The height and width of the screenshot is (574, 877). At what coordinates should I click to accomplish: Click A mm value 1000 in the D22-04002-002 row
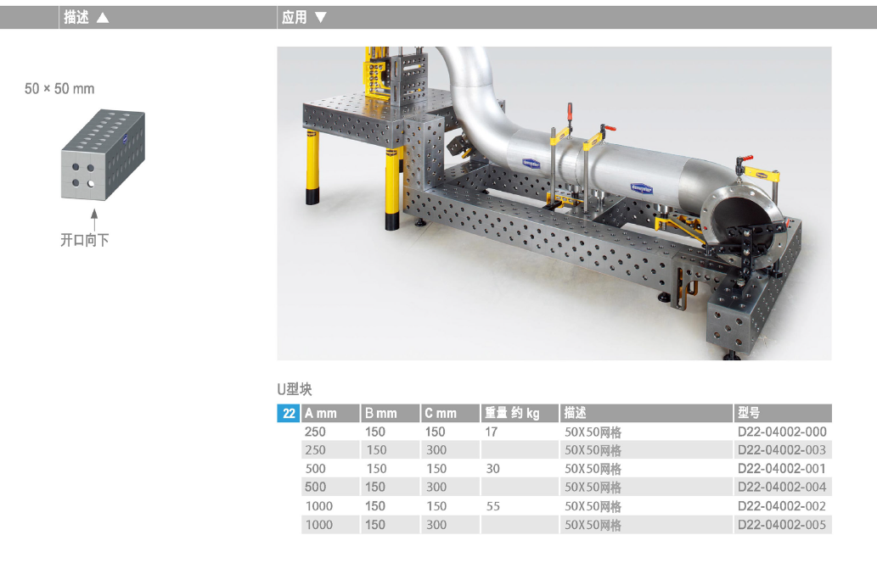click(x=319, y=506)
